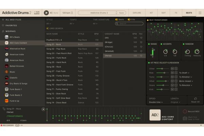Viewport: 204px width, 136px height.
Task: Toggle the Random section on/off
Action: (184, 44)
